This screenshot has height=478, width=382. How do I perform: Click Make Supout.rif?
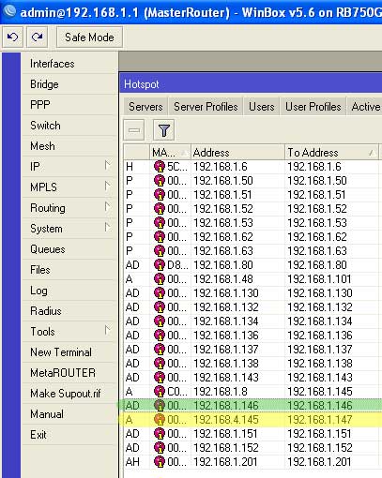click(69, 394)
